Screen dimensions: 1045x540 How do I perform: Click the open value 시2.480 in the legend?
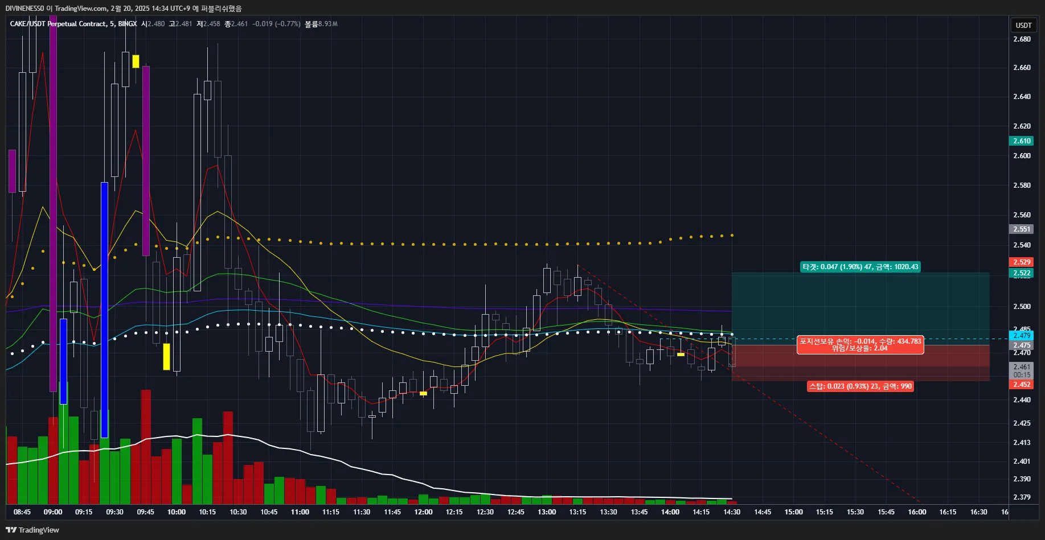[x=153, y=24]
